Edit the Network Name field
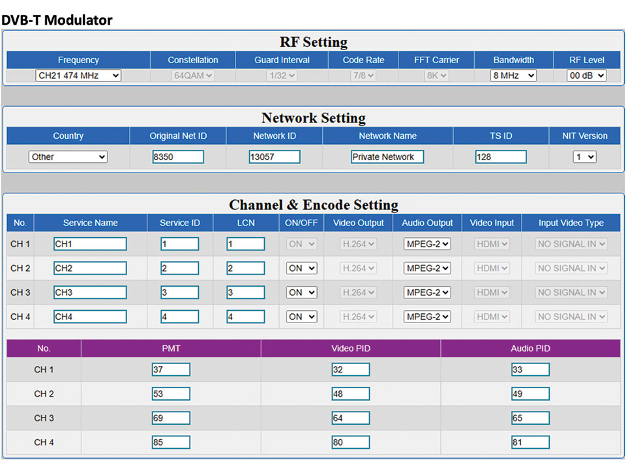 point(387,157)
